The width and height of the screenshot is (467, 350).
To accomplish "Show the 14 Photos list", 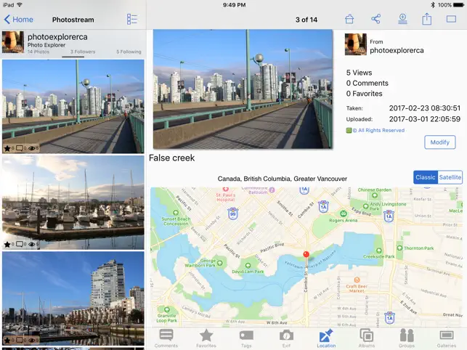I will pos(38,52).
